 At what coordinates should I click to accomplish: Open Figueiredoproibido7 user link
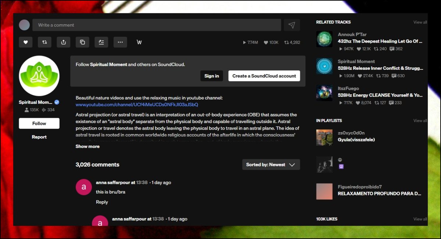(360, 187)
